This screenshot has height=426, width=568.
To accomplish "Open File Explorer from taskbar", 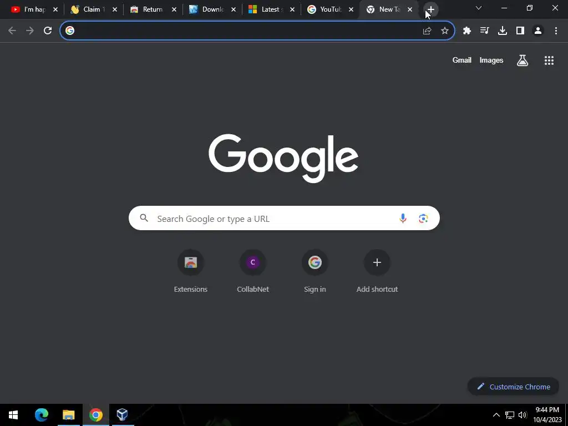I will 68,415.
